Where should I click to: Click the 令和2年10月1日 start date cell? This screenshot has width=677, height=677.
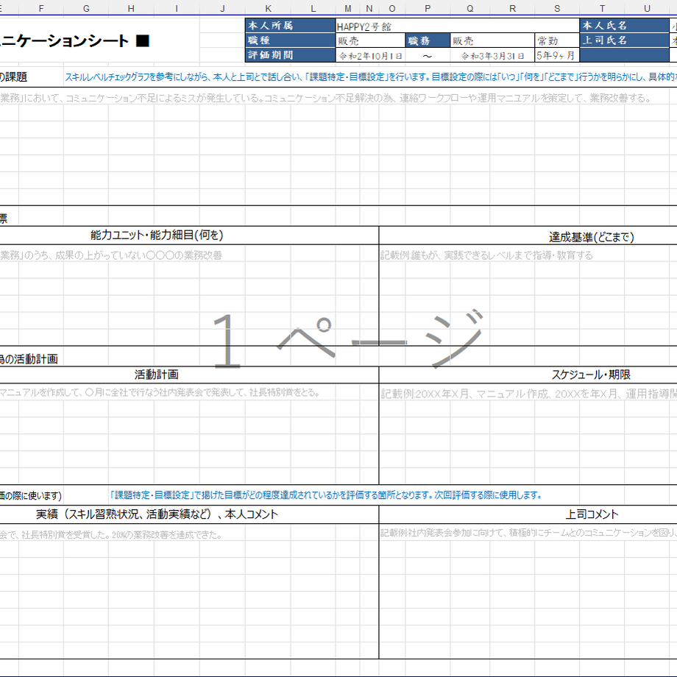pyautogui.click(x=370, y=55)
